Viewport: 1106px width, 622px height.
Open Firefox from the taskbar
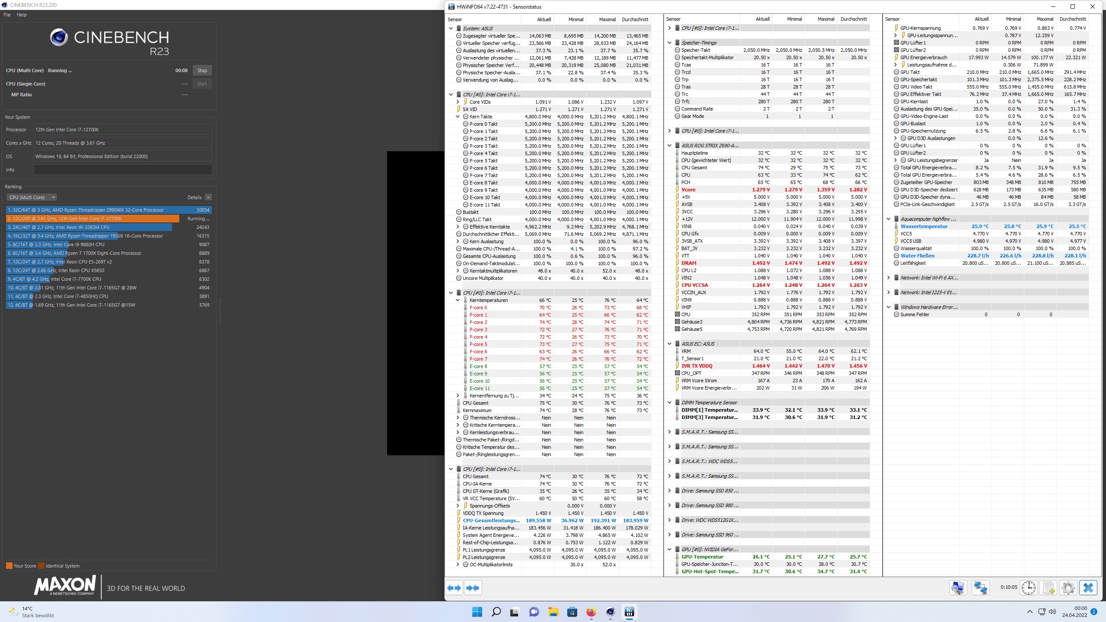pyautogui.click(x=591, y=612)
